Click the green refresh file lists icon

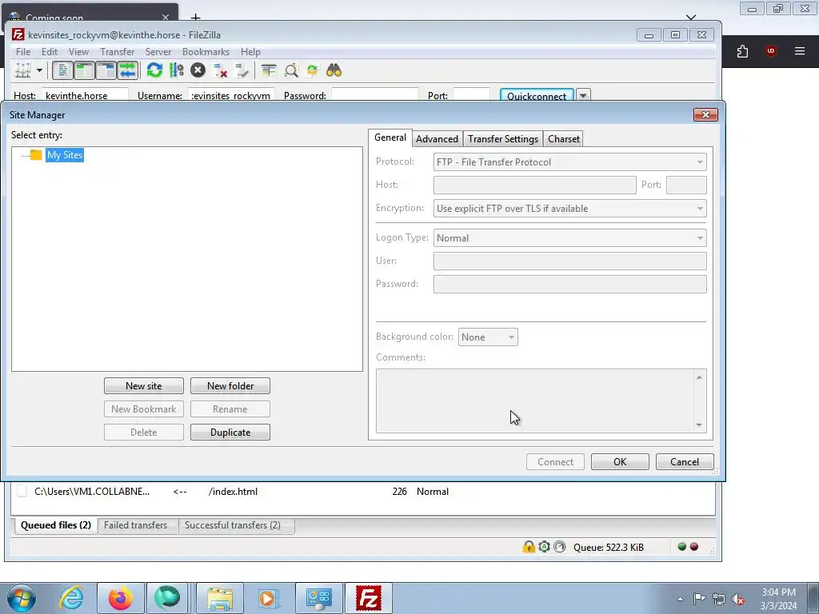154,70
